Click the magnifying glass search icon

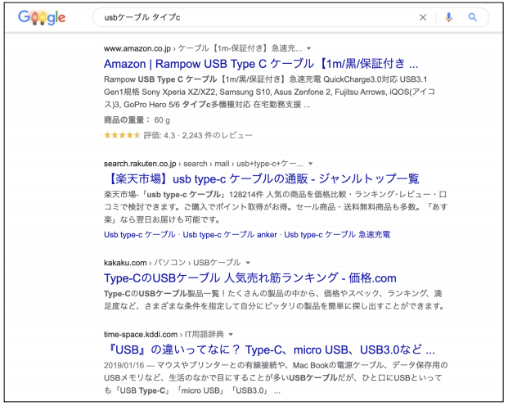coord(473,17)
